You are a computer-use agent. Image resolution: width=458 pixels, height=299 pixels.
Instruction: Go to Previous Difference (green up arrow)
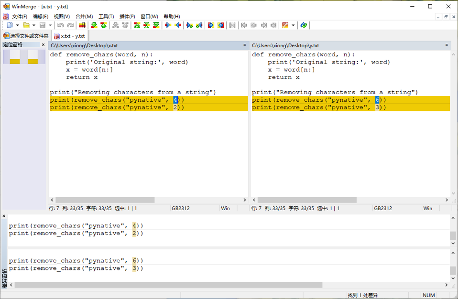click(104, 25)
